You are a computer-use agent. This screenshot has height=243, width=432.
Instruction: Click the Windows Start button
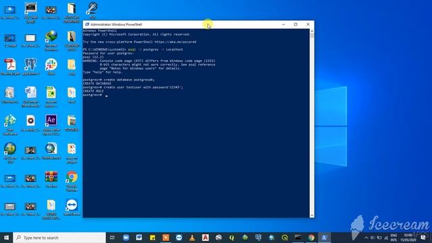(x=6, y=238)
